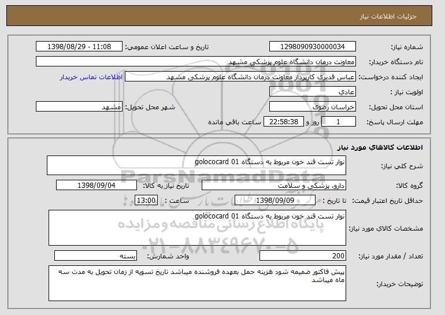Image resolution: width=445 pixels, height=315 pixels.
Task: Click the توضیحات خریدار text area
Action: (x=197, y=283)
